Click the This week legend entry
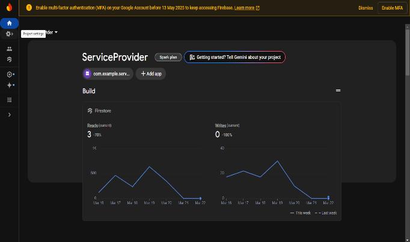 coord(301,213)
